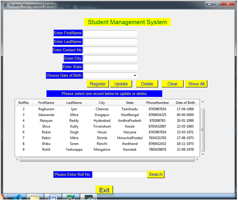Open the Visual Studio Code taskbar icon
Screen dimensions: 238x201
17,197
